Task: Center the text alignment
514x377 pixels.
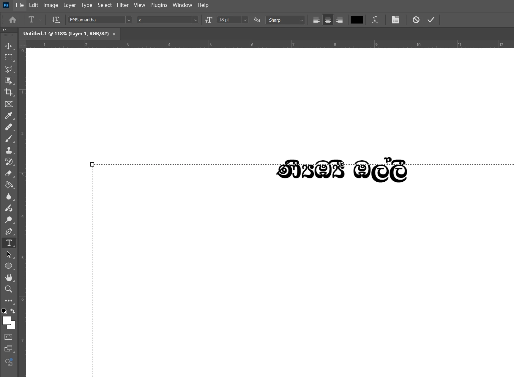Action: 328,20
